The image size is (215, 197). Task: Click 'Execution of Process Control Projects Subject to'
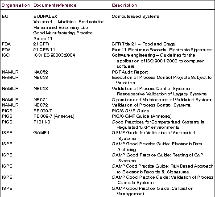162,78
